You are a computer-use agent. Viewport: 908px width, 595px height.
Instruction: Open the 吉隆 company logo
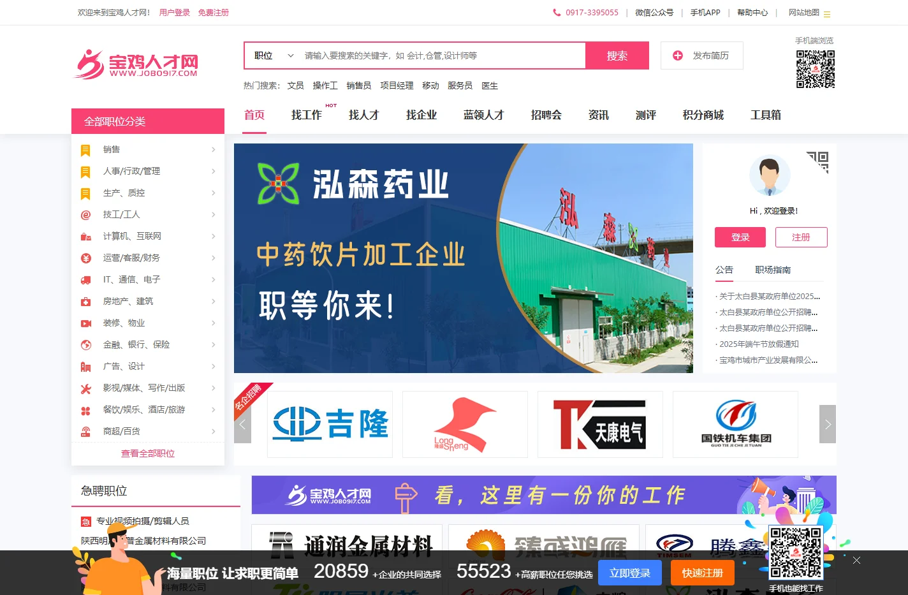(x=330, y=424)
